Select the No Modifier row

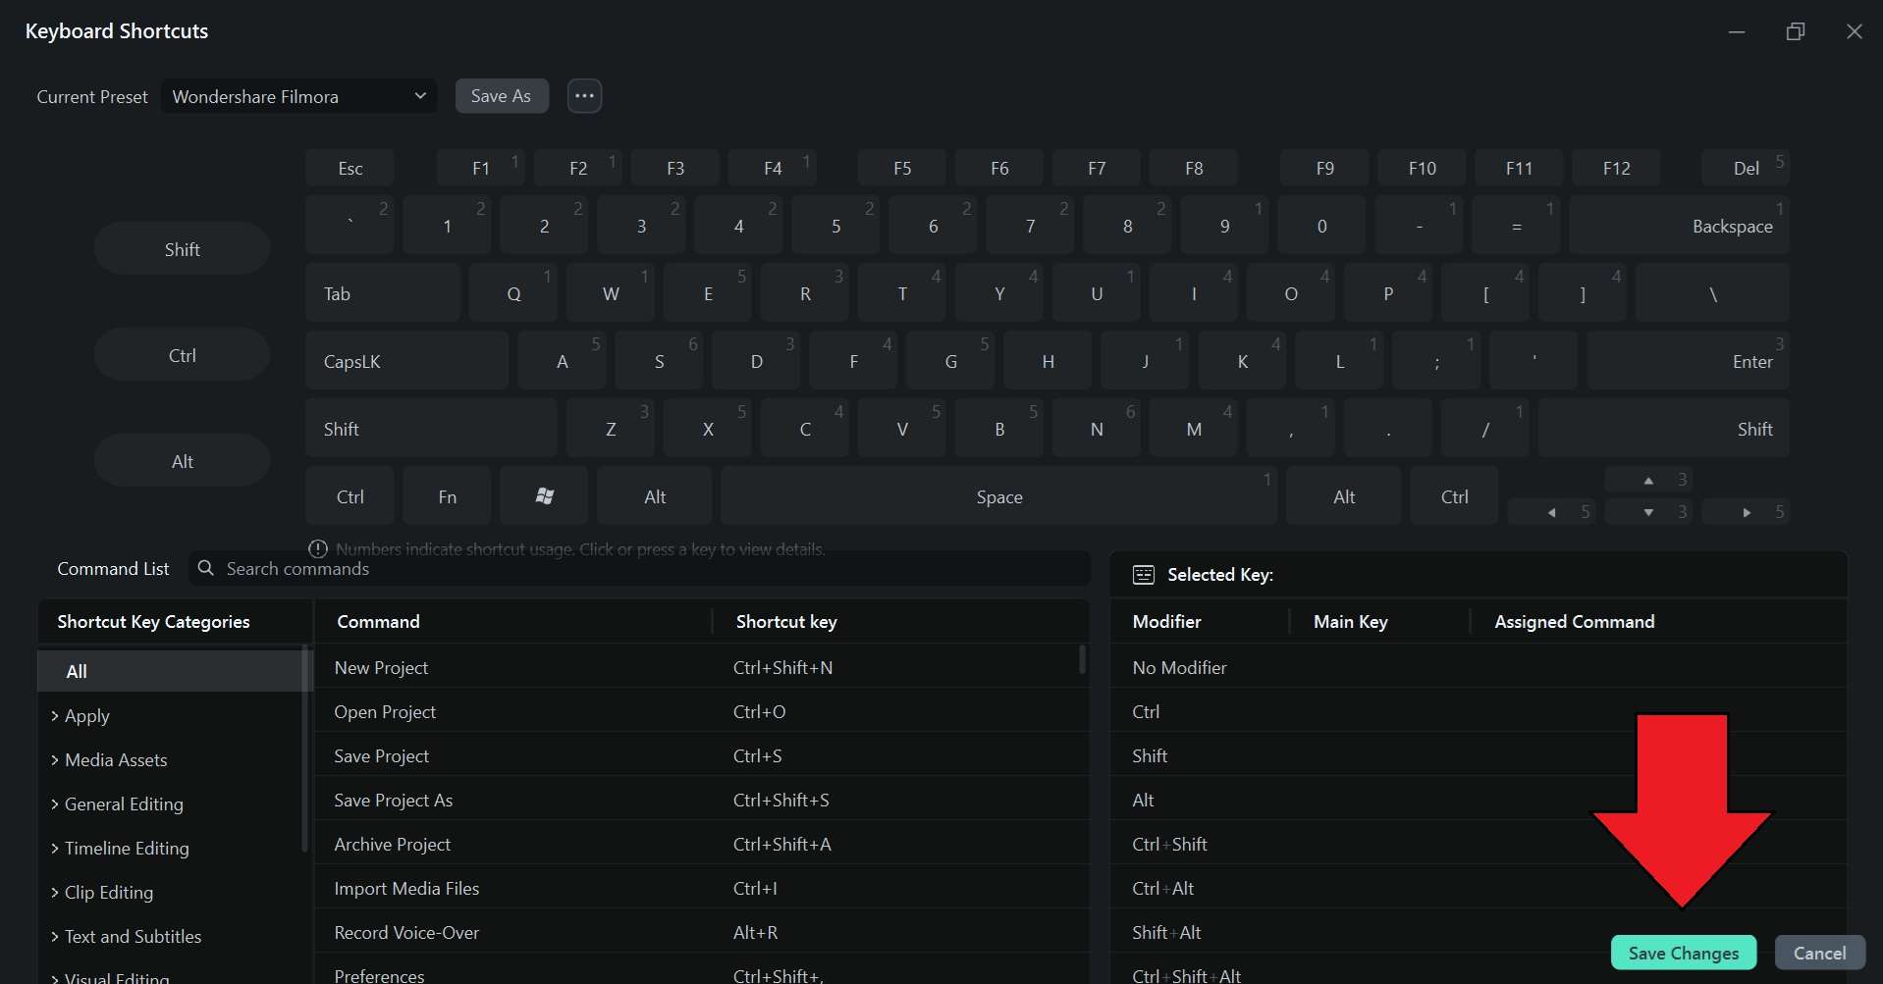point(1479,667)
